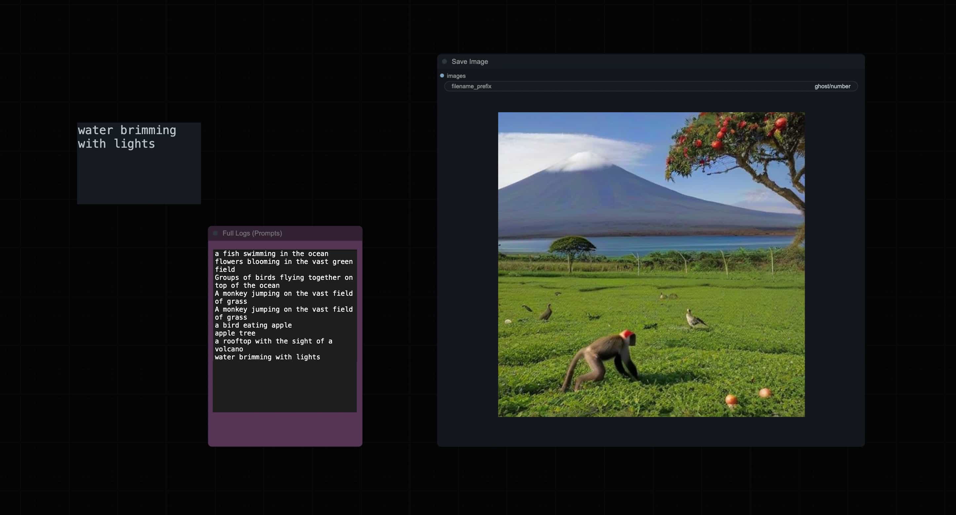Focus the water brimming with lights text box
Image resolution: width=956 pixels, height=515 pixels.
(139, 163)
